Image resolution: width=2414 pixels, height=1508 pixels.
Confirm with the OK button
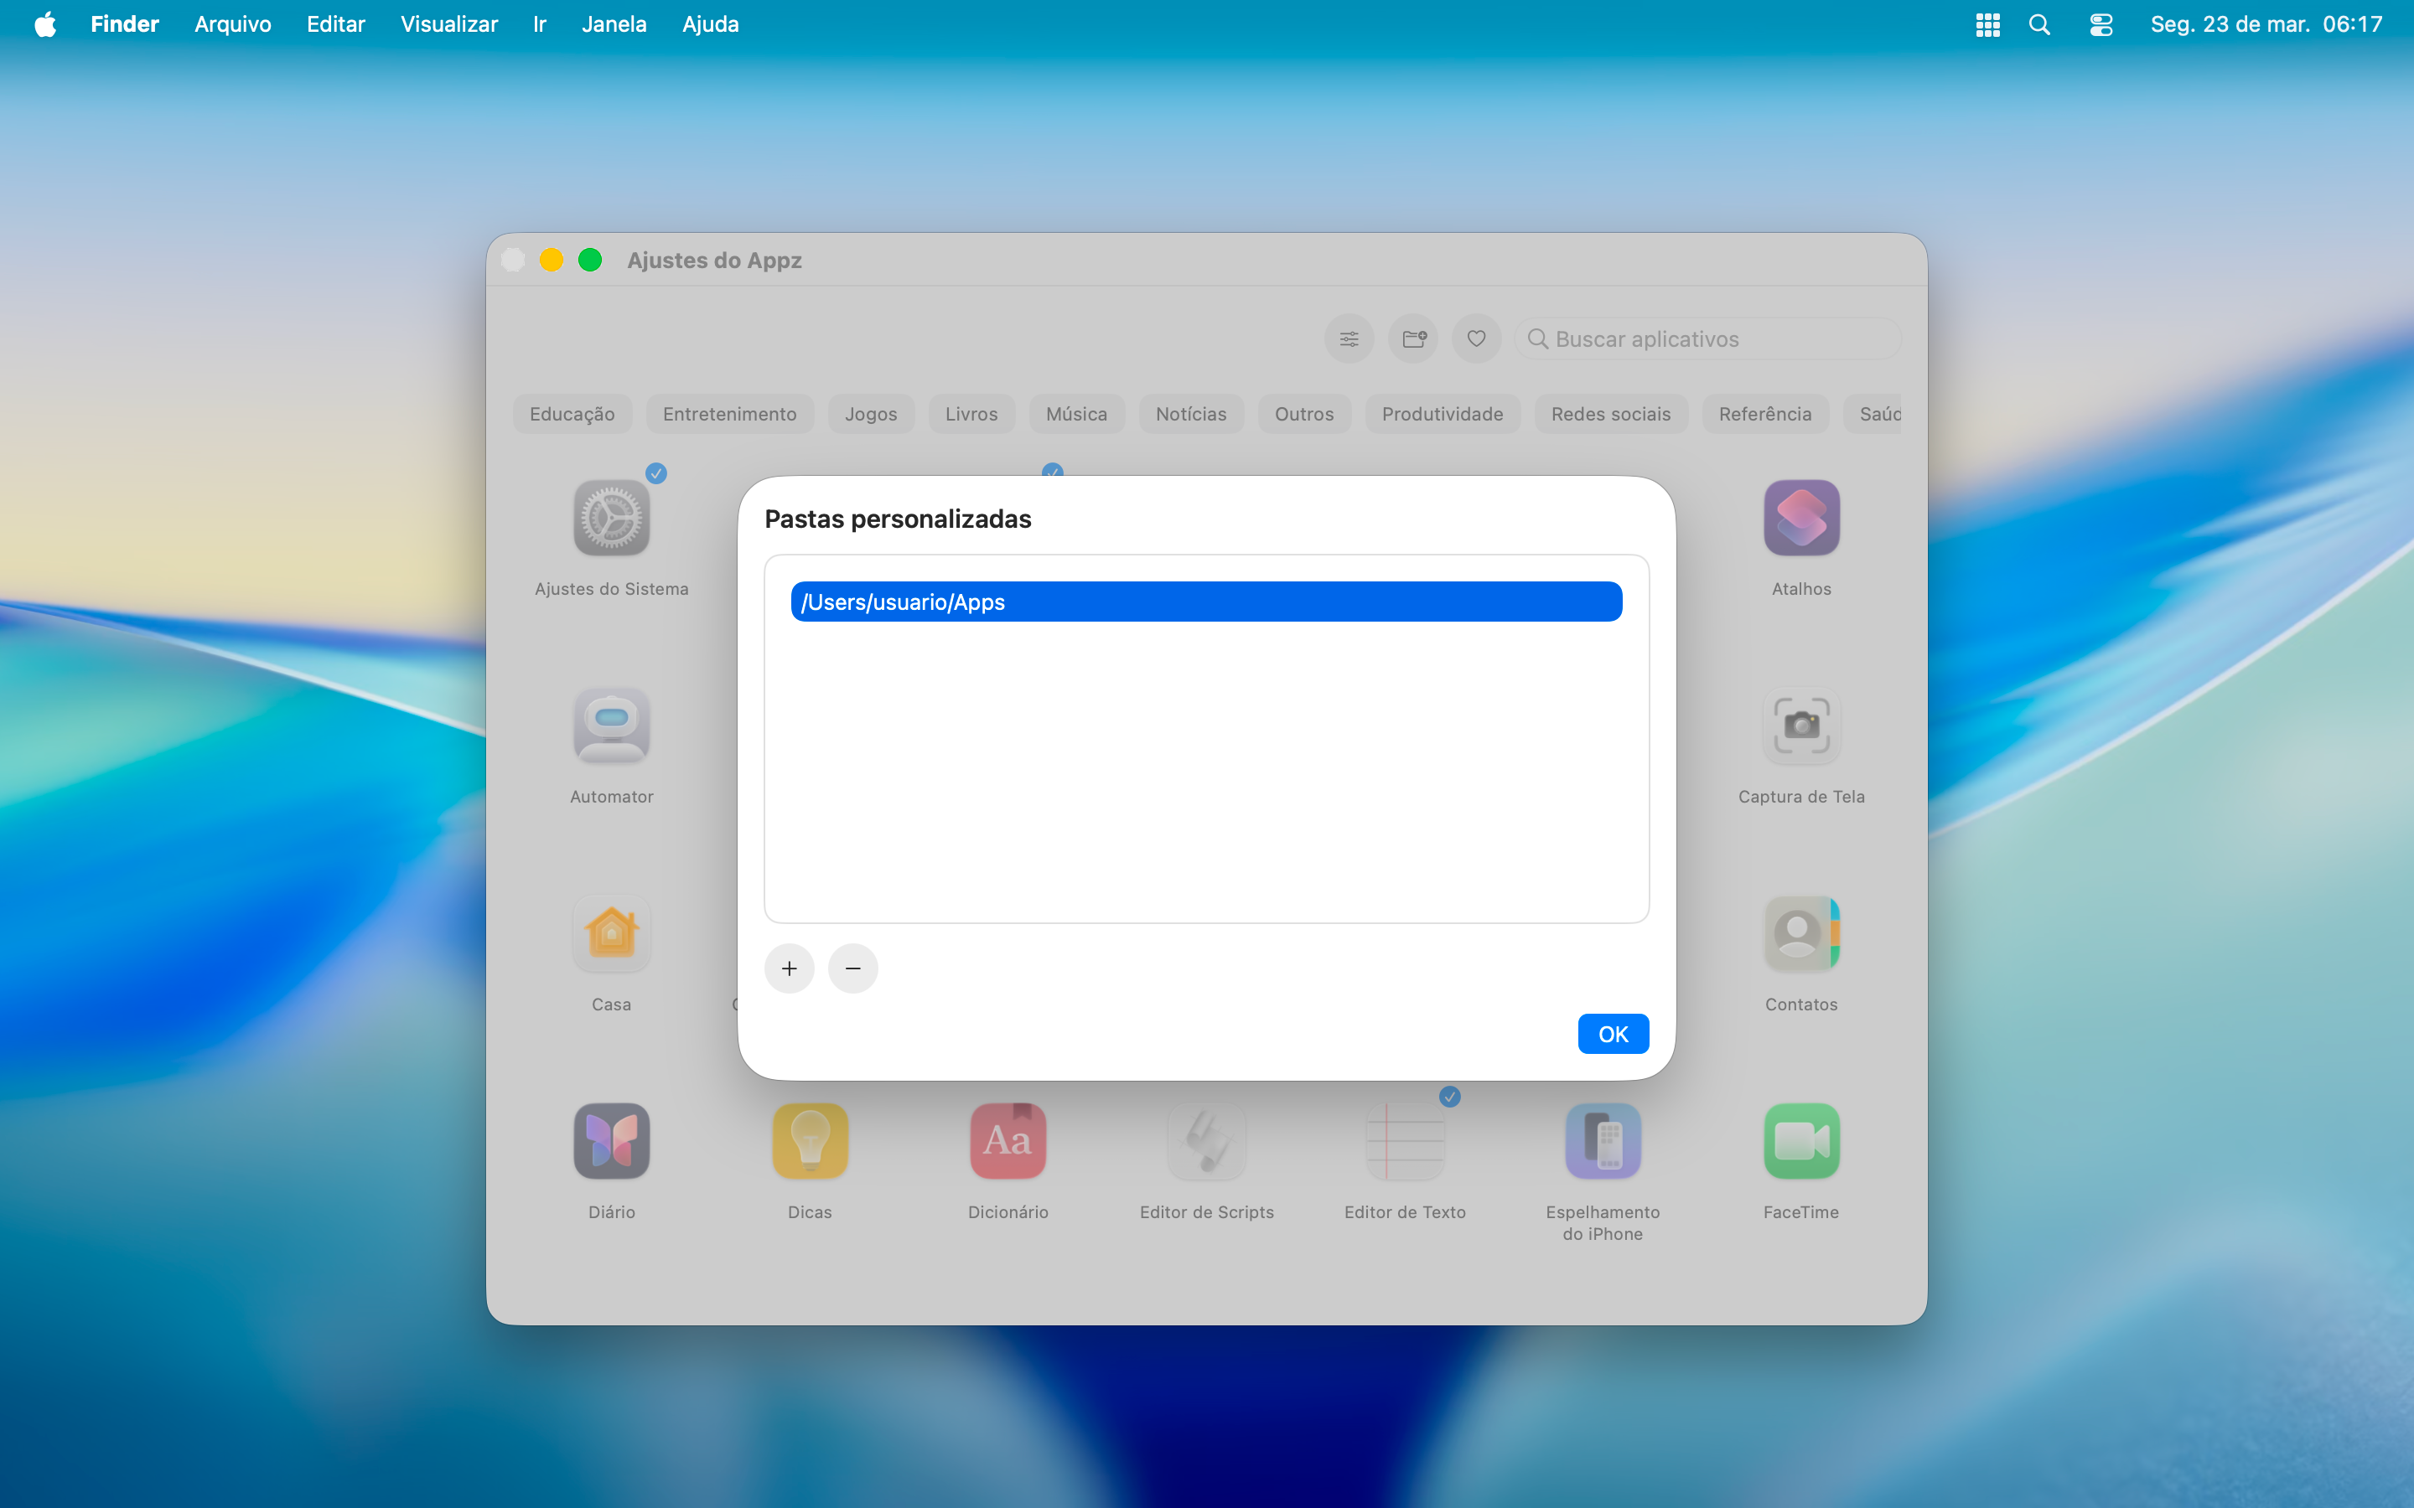tap(1612, 1033)
